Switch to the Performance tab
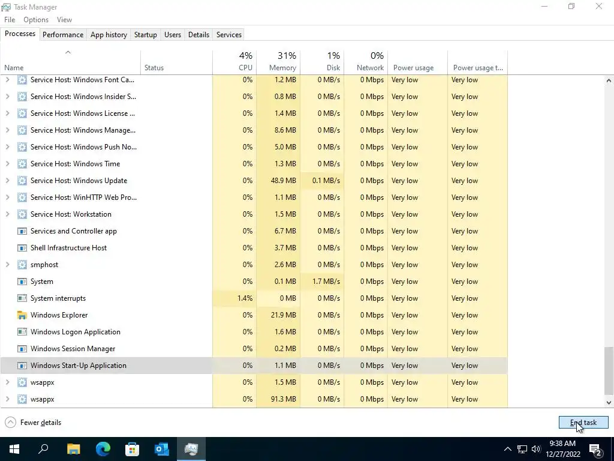 click(63, 34)
